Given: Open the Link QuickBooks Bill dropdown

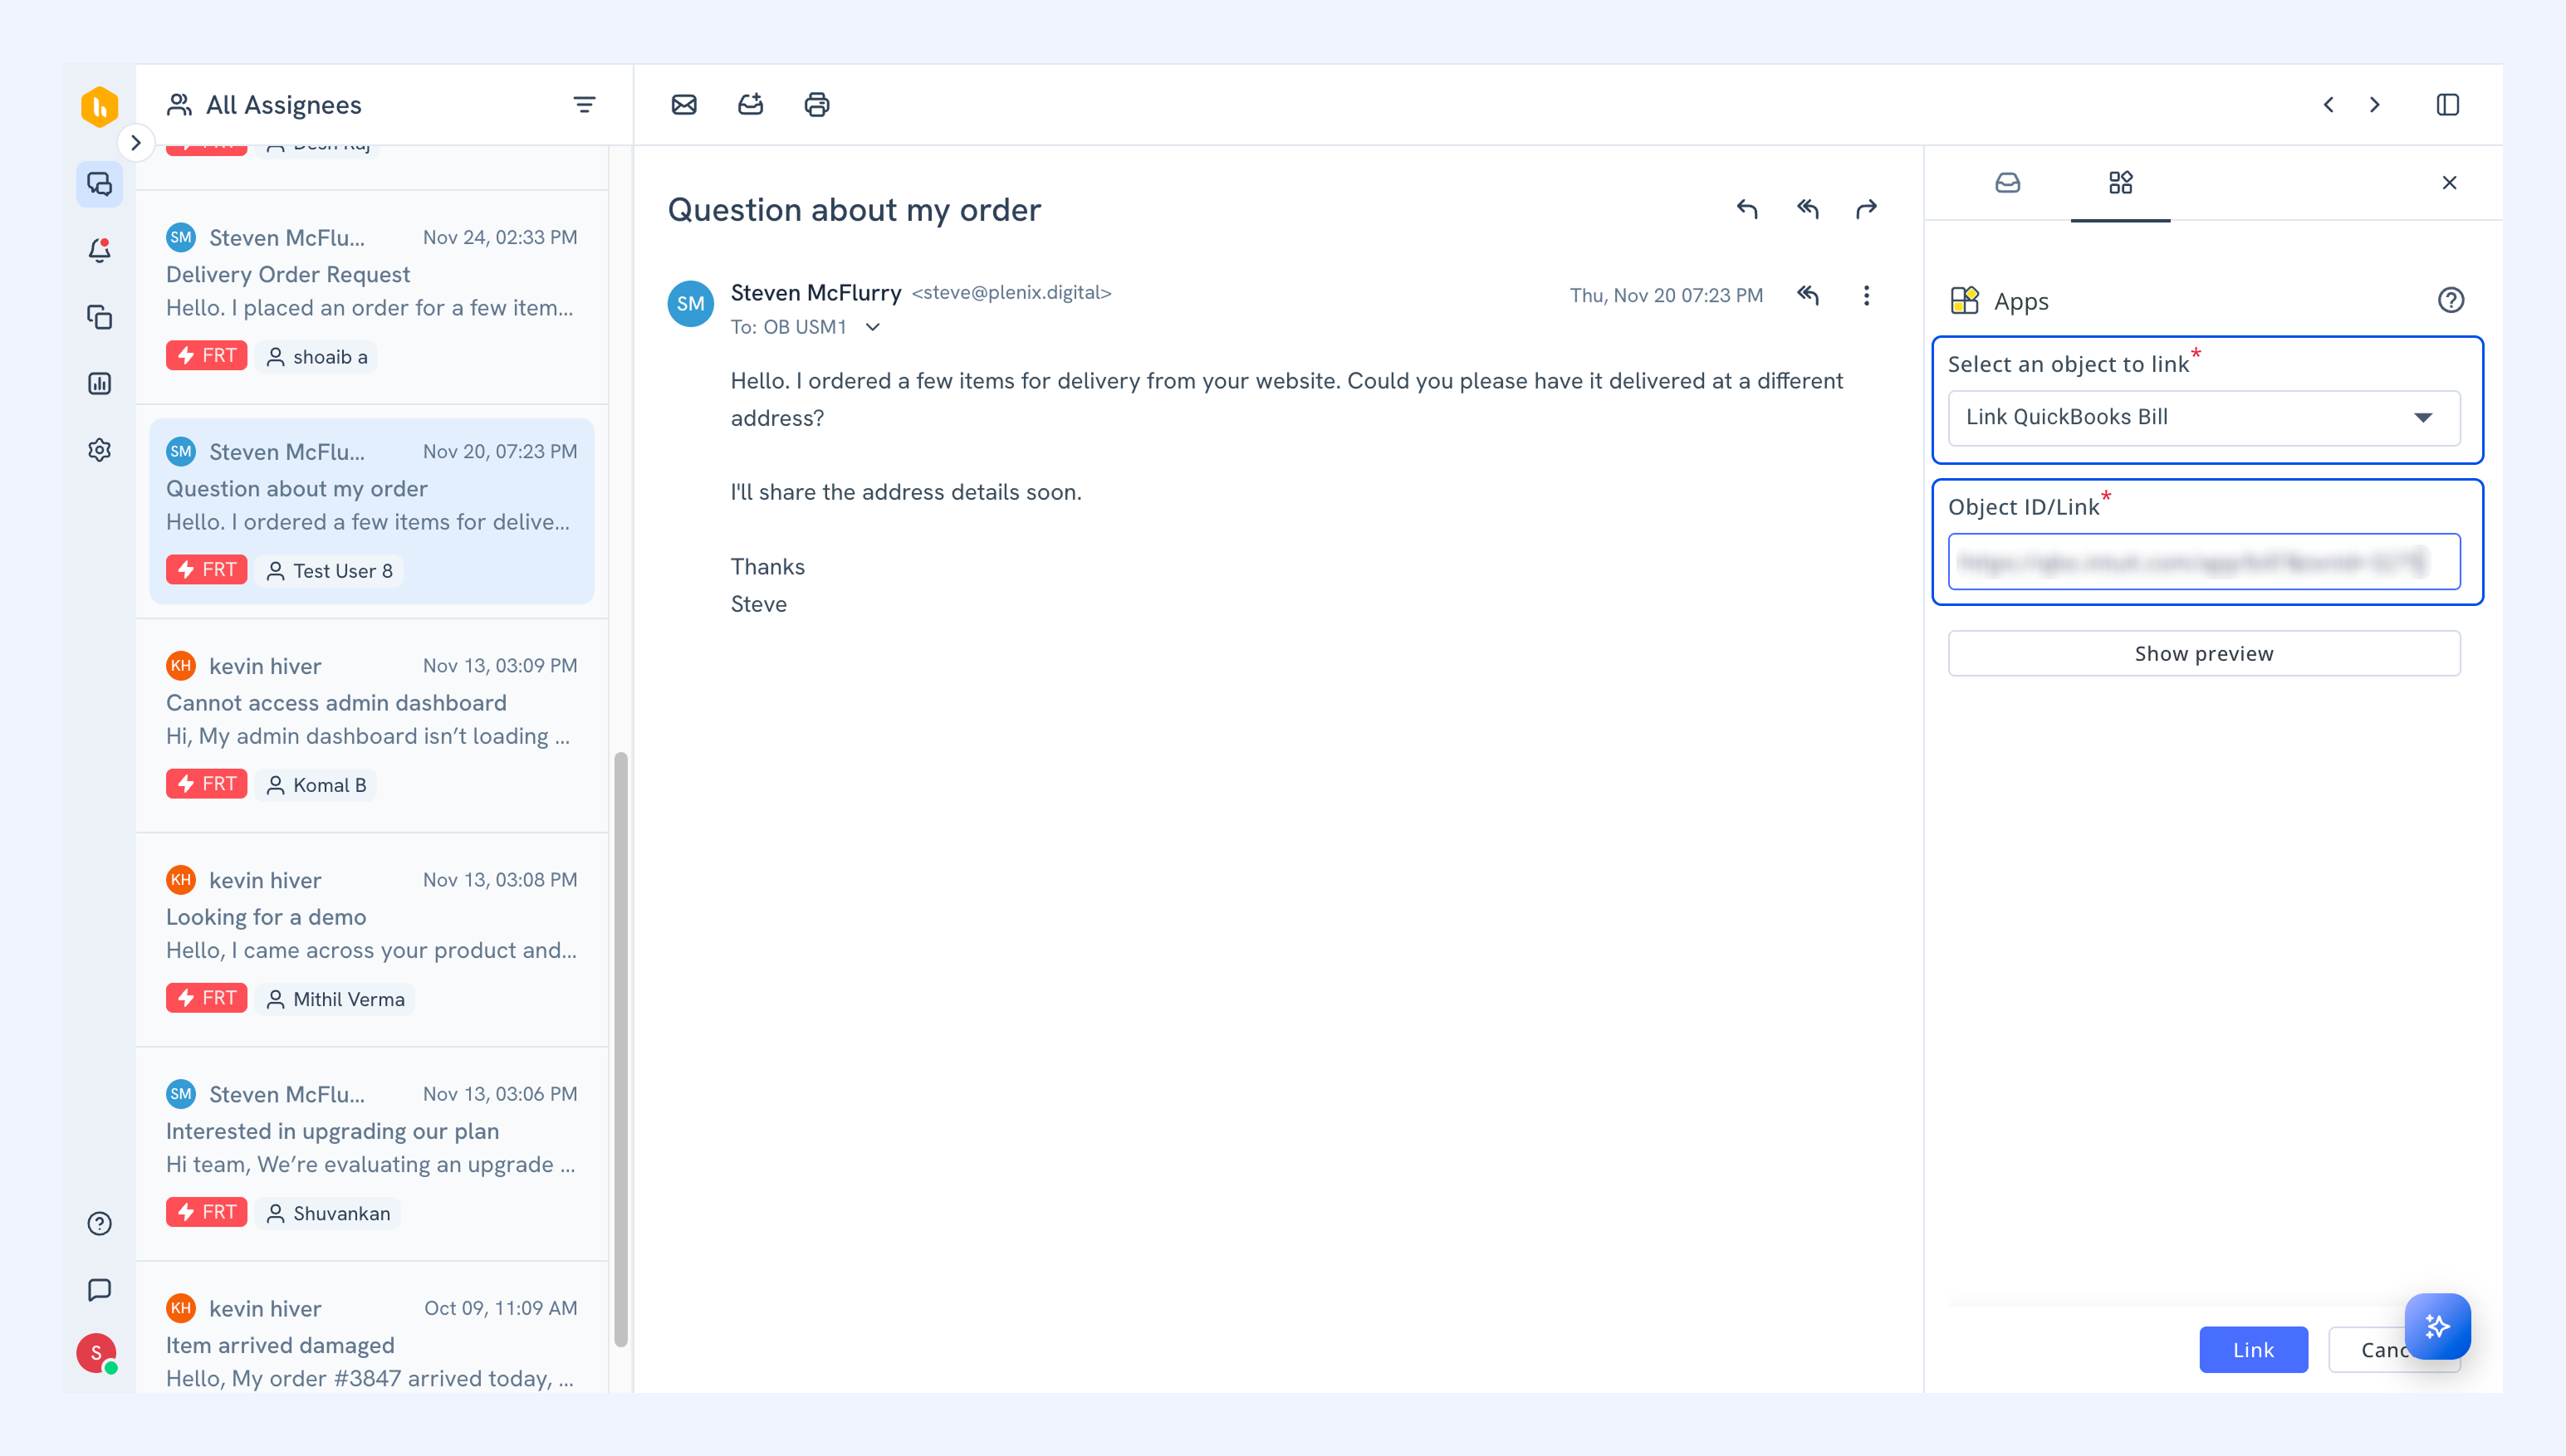Looking at the screenshot, I should coord(2203,418).
